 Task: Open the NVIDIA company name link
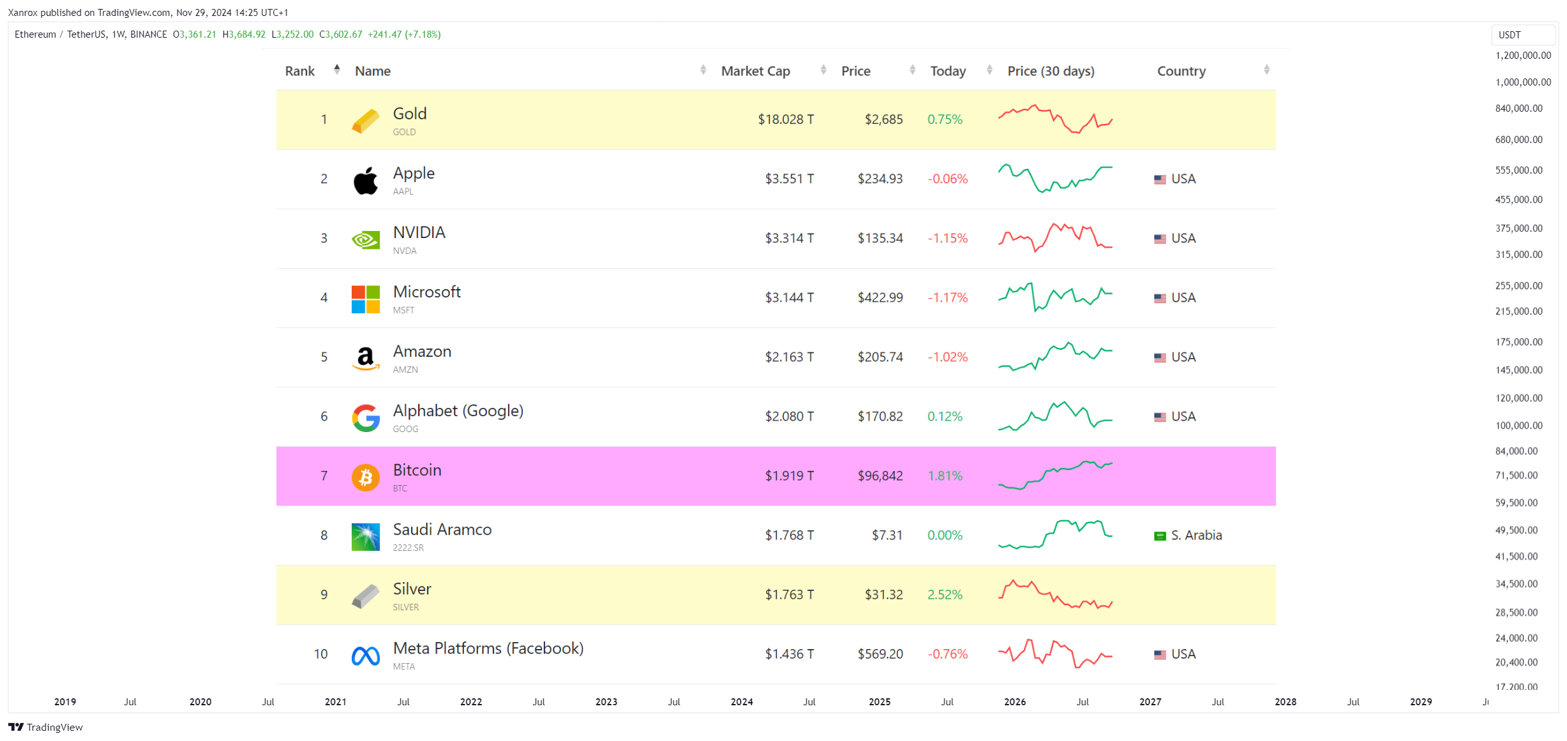click(419, 232)
